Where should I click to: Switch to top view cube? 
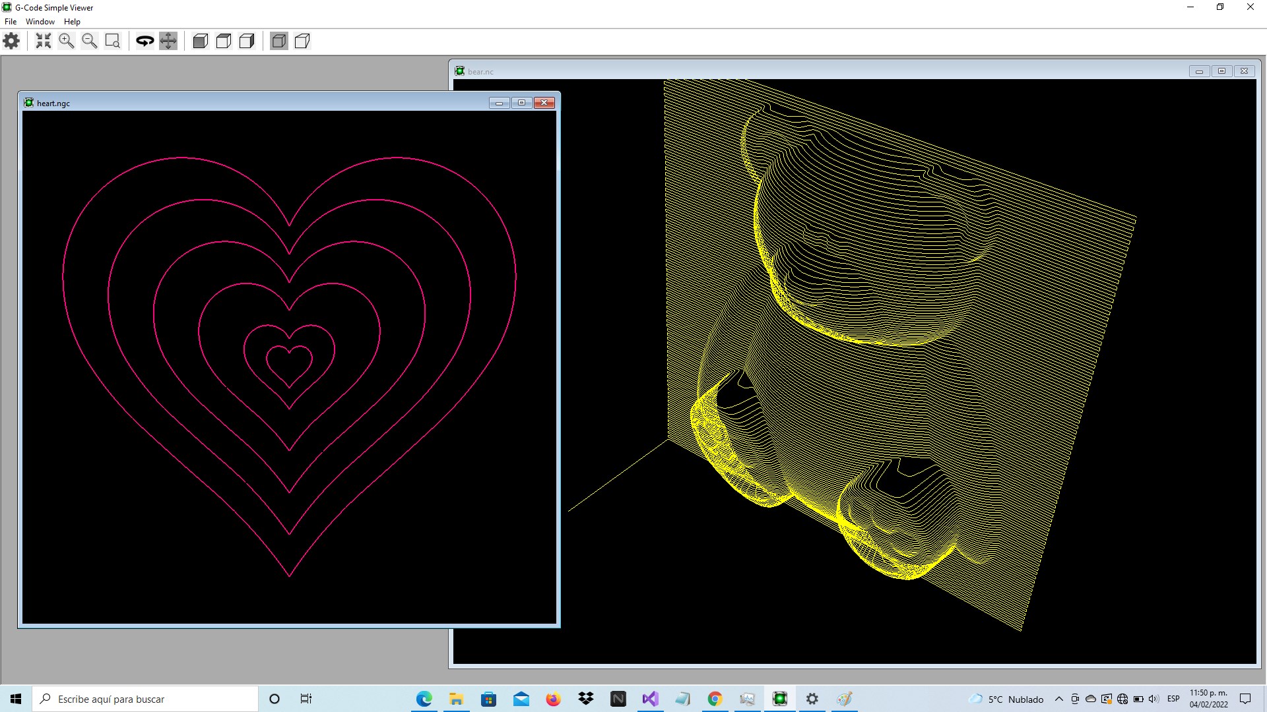point(224,41)
